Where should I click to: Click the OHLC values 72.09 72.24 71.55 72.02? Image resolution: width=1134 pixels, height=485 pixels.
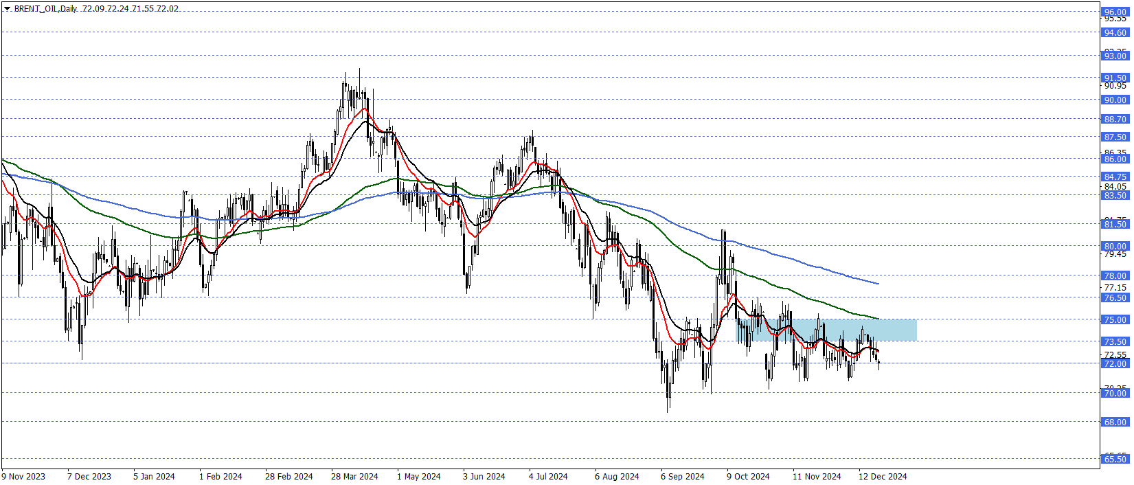pyautogui.click(x=131, y=9)
